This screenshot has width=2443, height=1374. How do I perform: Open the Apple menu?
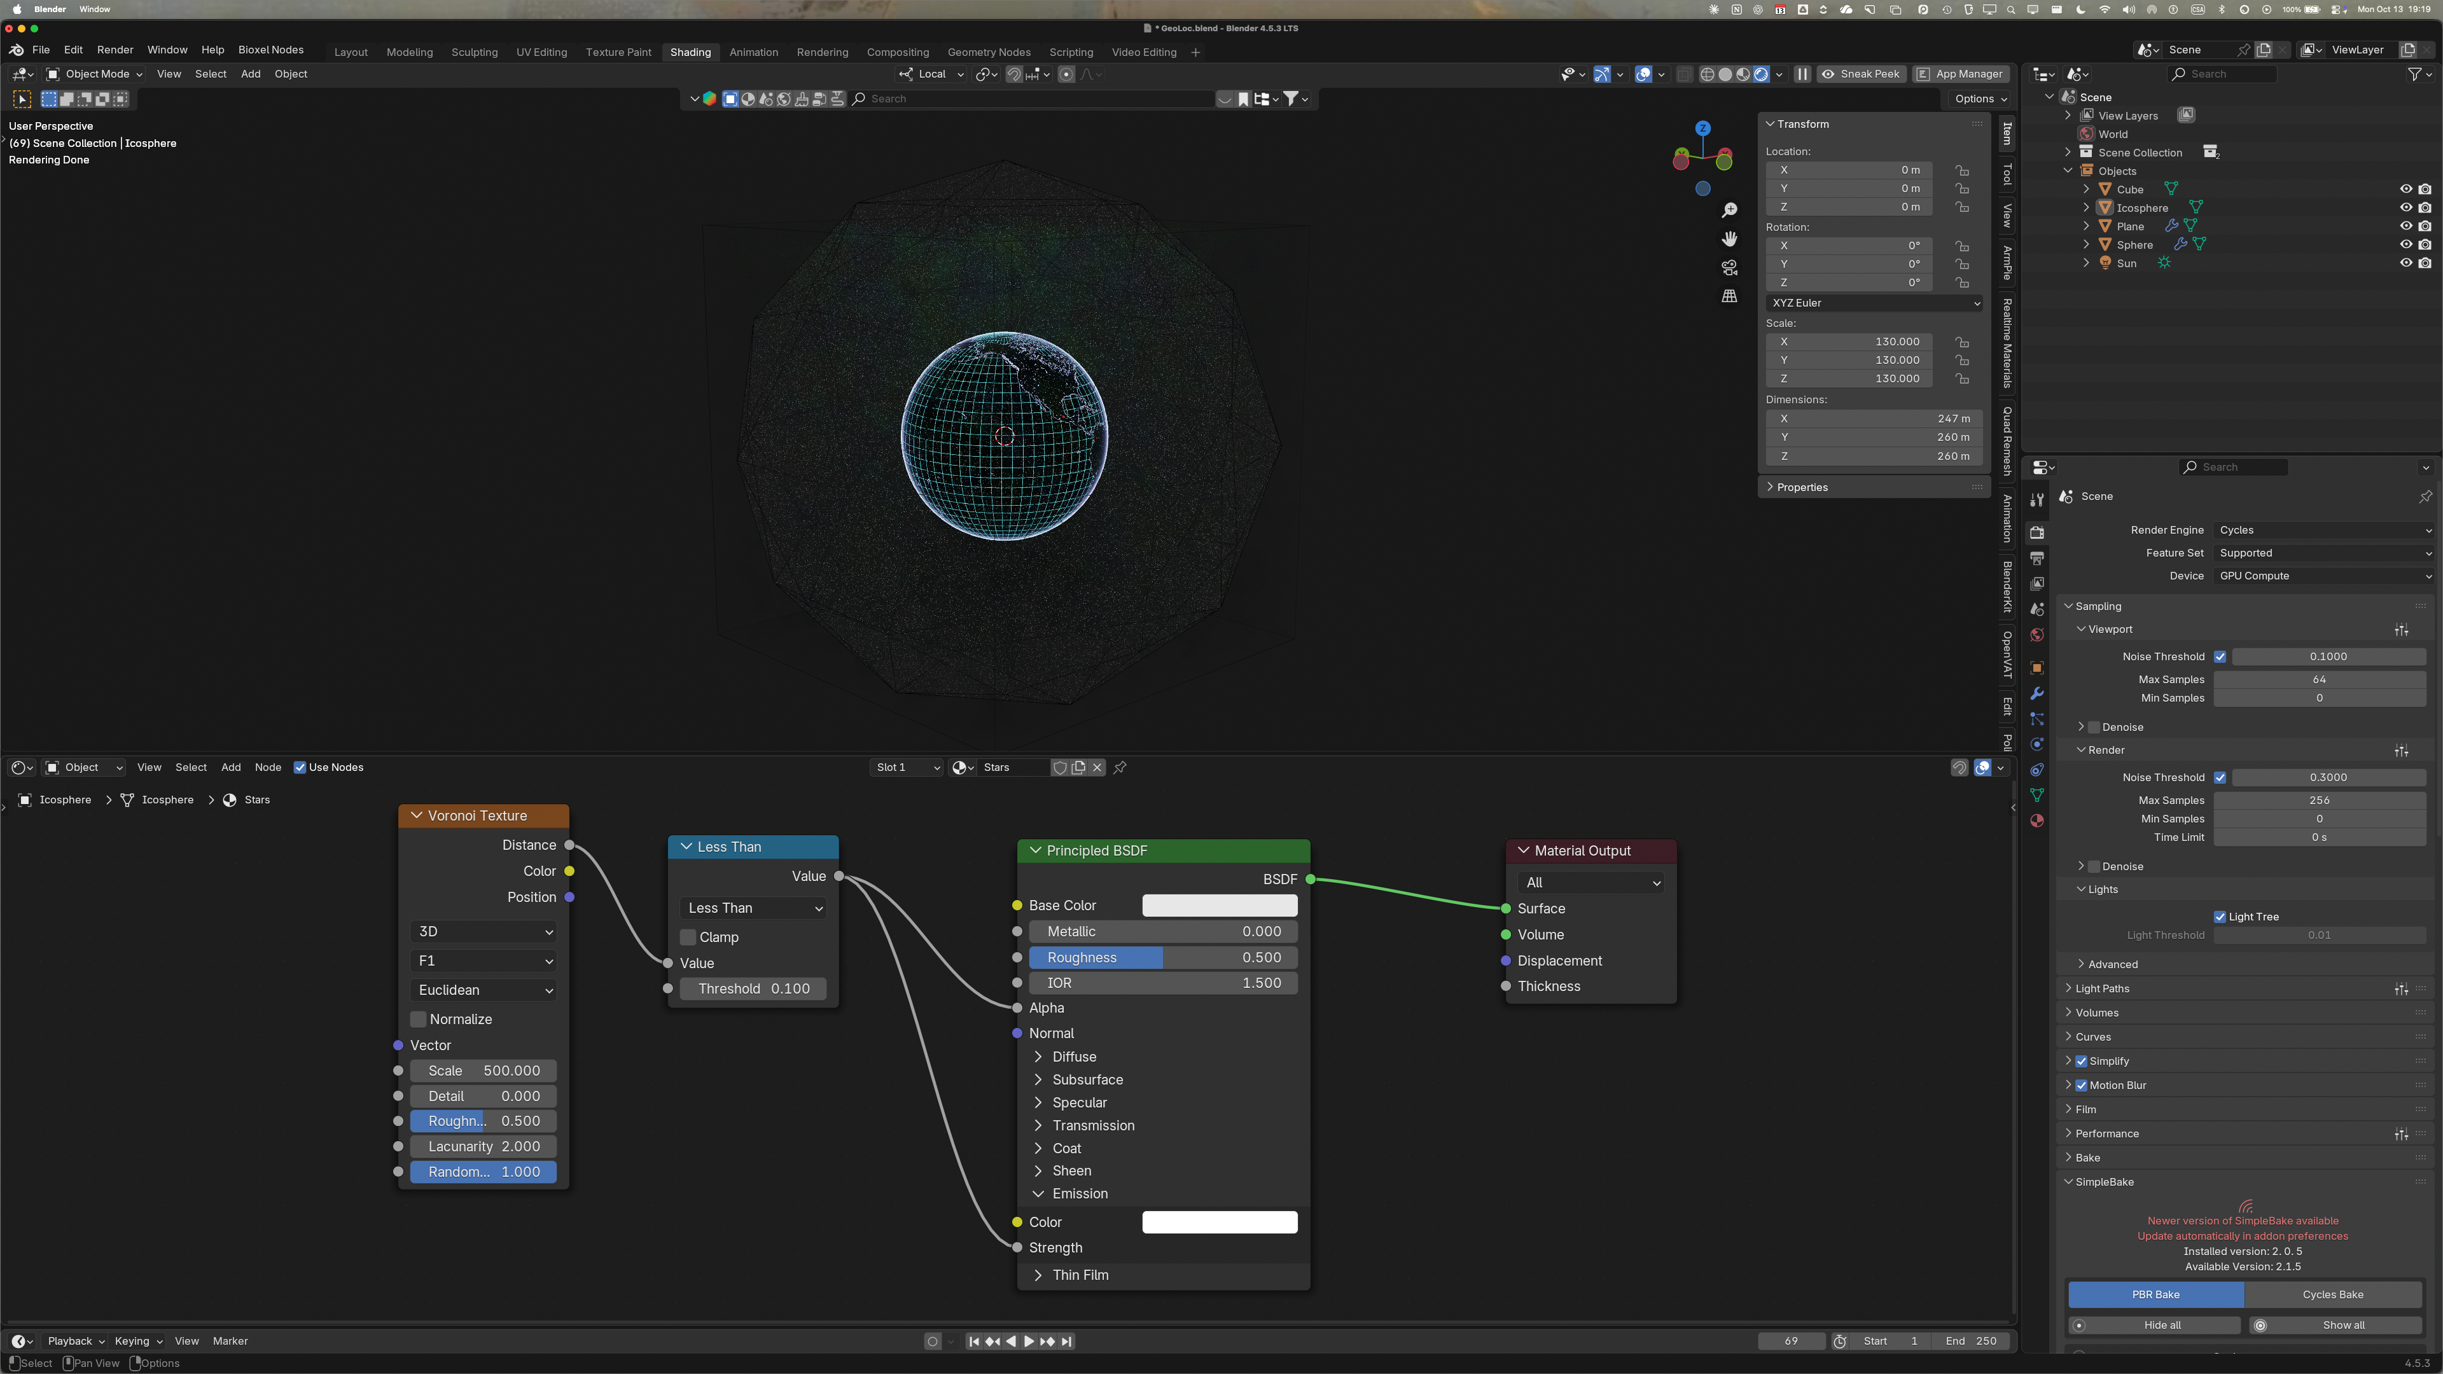(16, 10)
